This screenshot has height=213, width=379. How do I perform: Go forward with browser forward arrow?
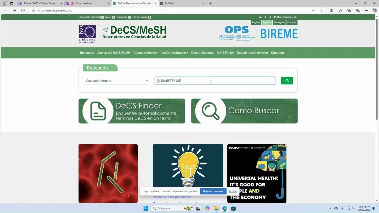14,10
